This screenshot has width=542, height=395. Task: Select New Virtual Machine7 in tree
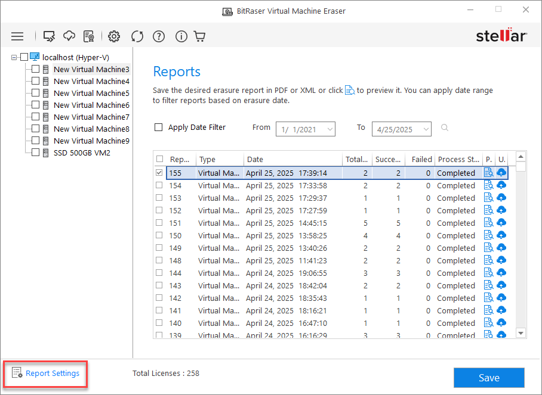pos(91,117)
